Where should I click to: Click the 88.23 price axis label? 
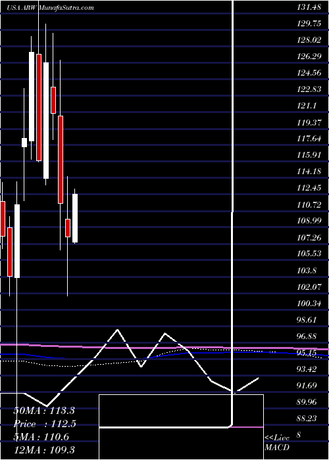coord(307,417)
